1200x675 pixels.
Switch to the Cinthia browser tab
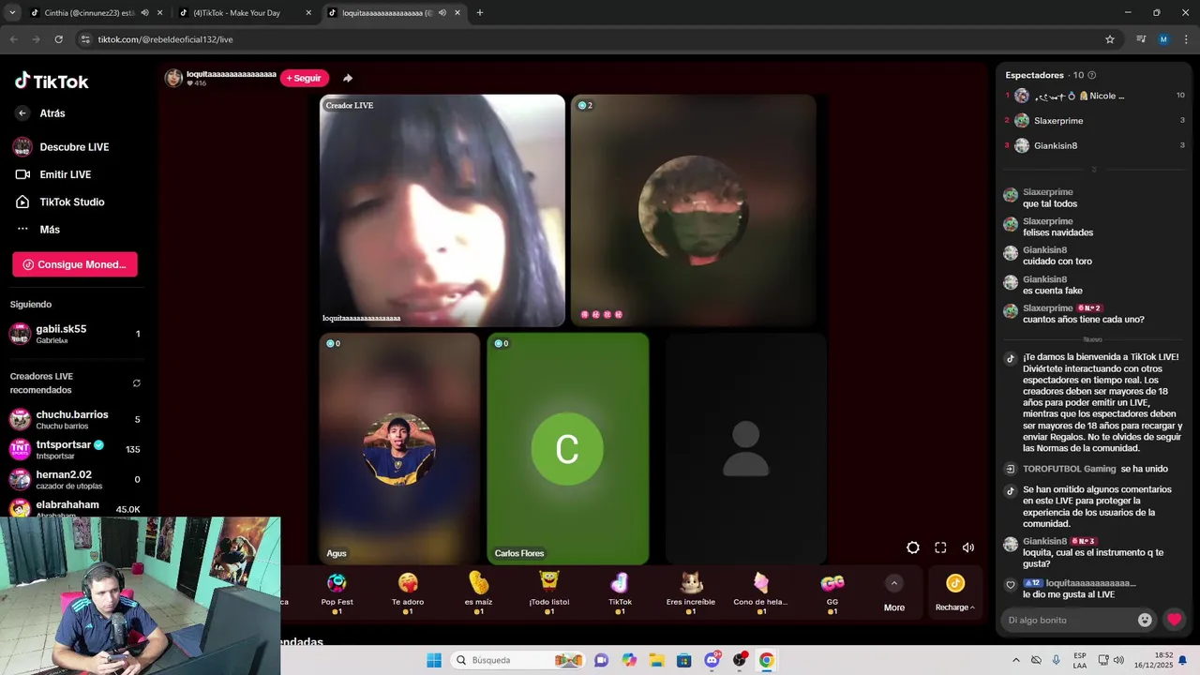pos(89,13)
